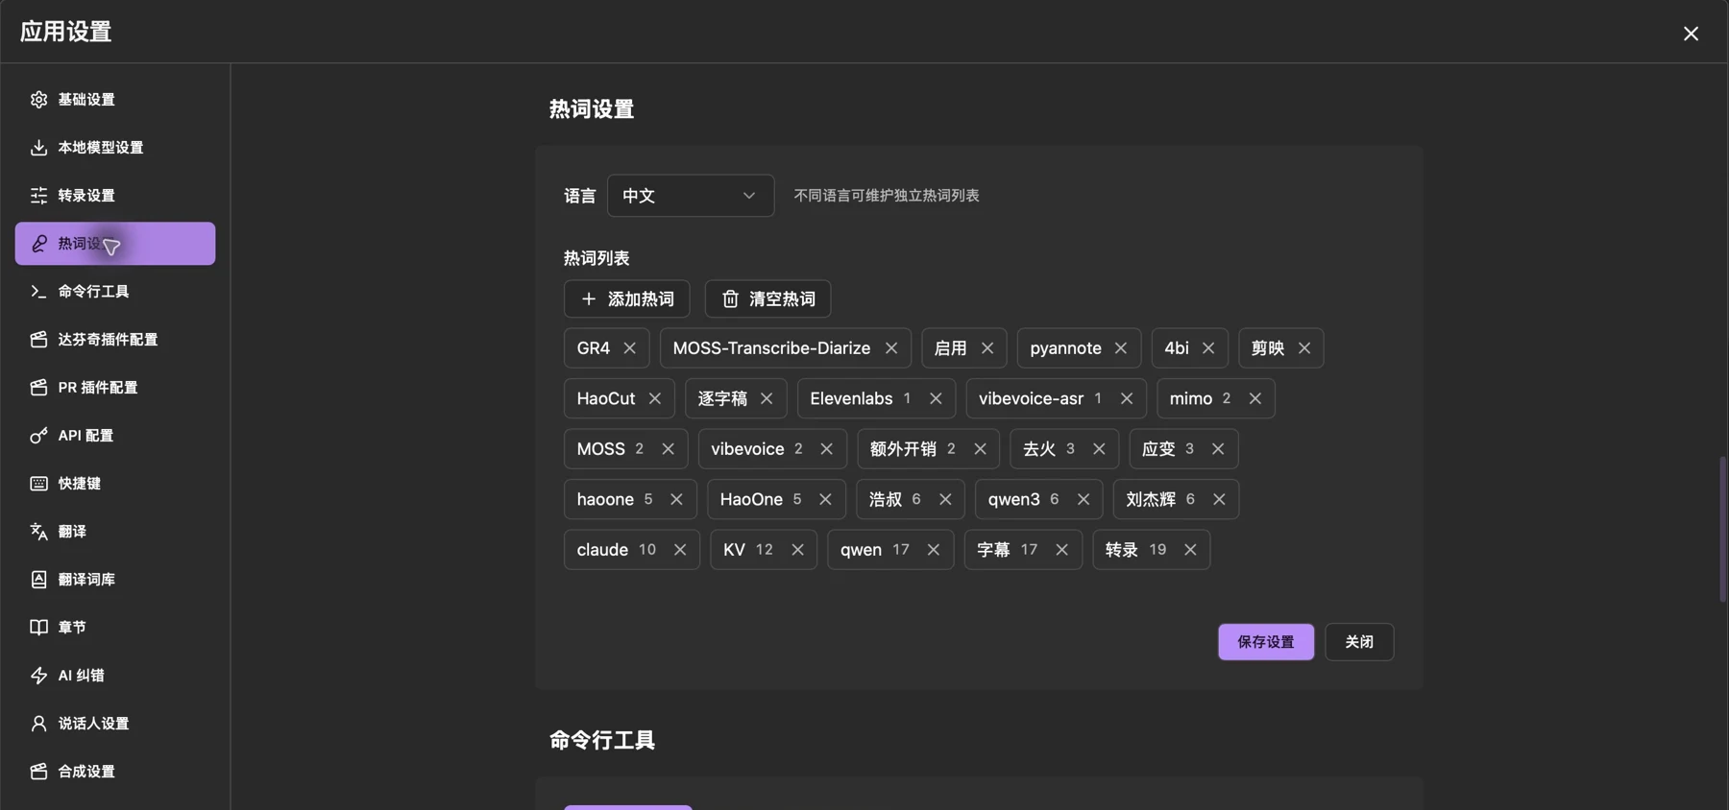Delete the HaoCut hotword tag

655,398
